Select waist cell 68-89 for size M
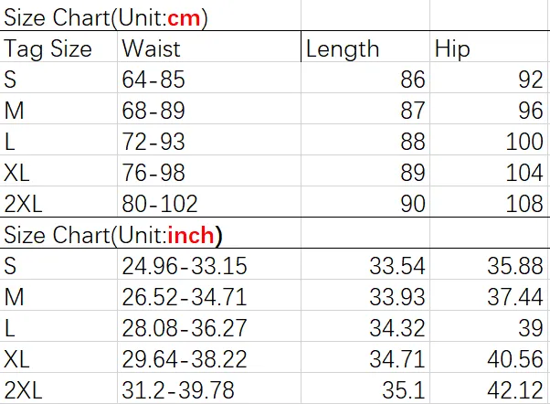This screenshot has width=550, height=404. (209, 109)
